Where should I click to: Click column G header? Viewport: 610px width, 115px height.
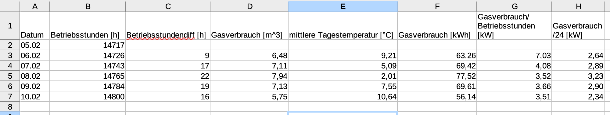[x=514, y=6]
